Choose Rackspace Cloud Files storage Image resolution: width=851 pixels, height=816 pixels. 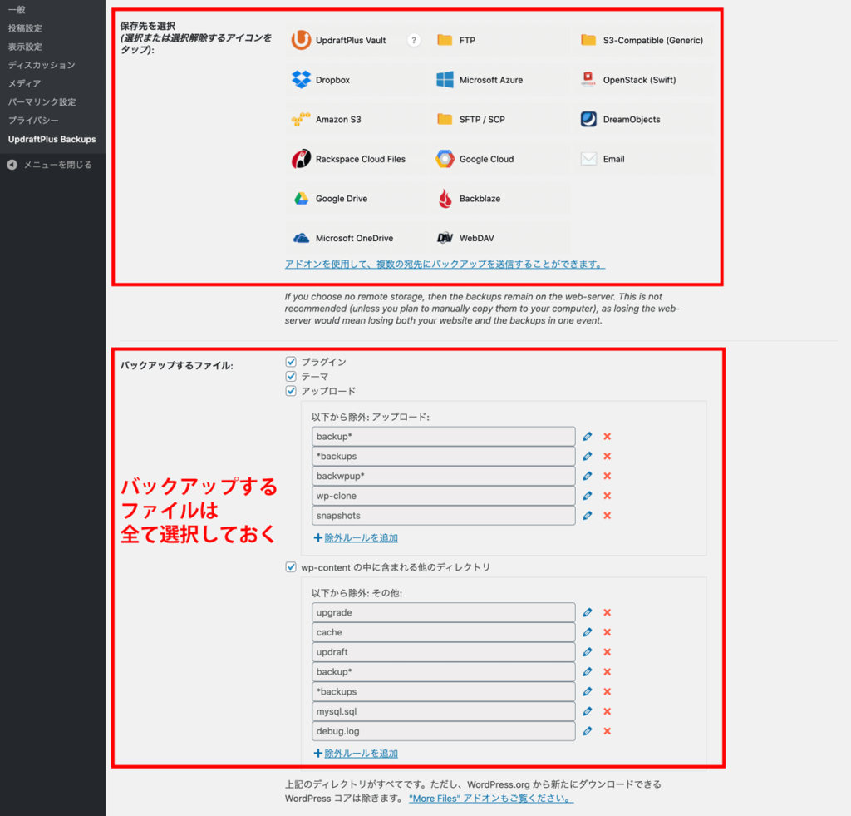click(x=356, y=159)
